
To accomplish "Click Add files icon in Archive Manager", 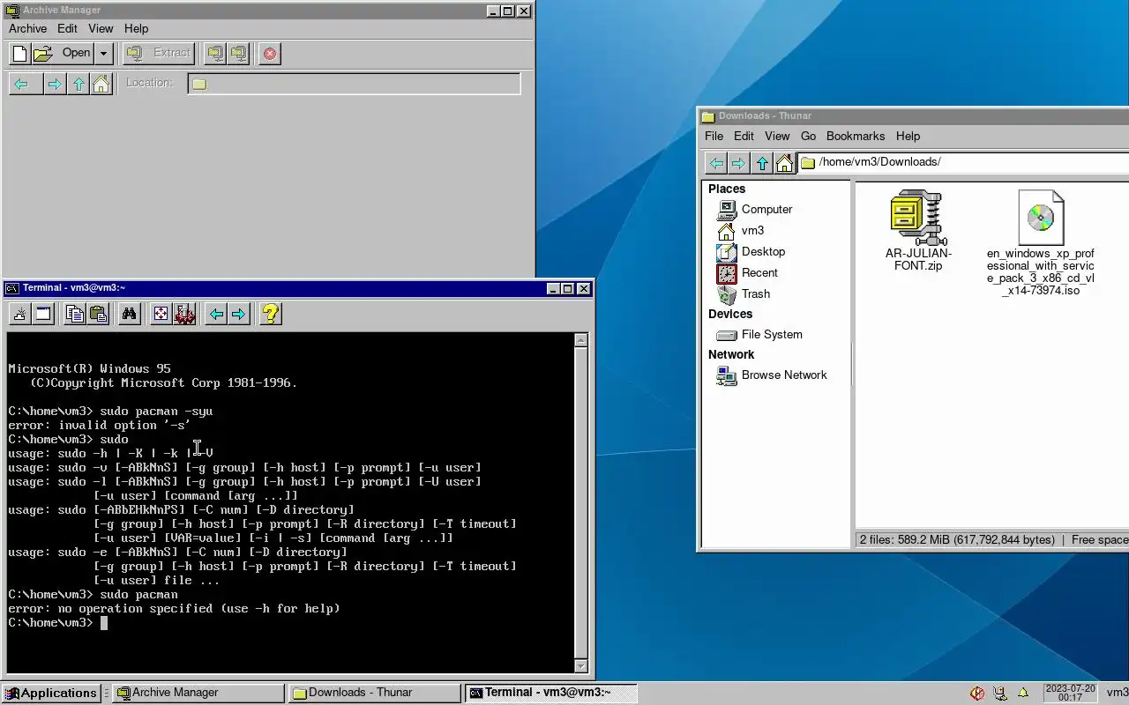I will (x=215, y=53).
